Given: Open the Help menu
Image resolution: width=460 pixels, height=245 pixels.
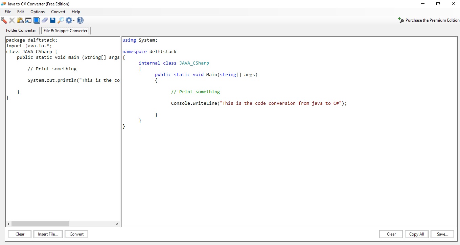Looking at the screenshot, I should point(76,12).
